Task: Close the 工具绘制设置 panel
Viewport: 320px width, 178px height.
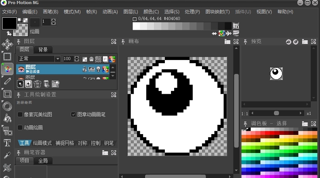Action: click(114, 95)
